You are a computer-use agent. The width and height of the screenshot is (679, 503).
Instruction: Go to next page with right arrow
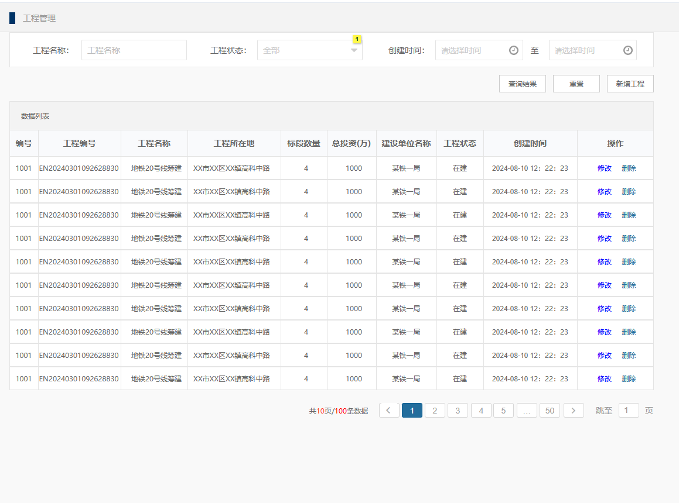(x=574, y=411)
